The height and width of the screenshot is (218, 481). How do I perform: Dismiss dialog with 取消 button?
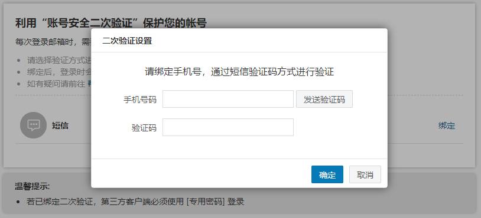[365, 174]
